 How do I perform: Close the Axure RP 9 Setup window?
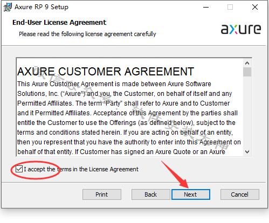click(255, 7)
